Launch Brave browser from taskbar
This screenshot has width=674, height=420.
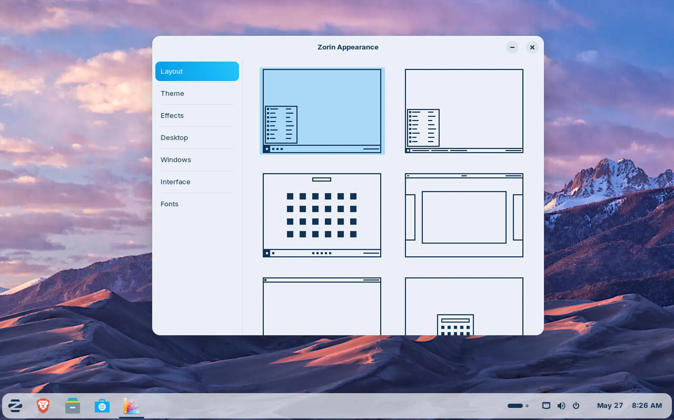click(x=43, y=406)
